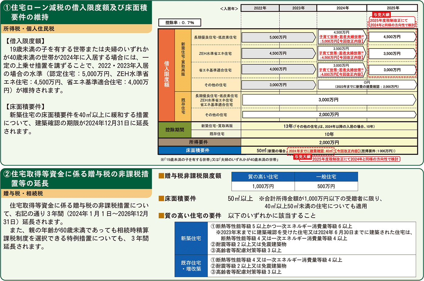Select the 2024年 column header
424x281 pixels.
(342, 8)
